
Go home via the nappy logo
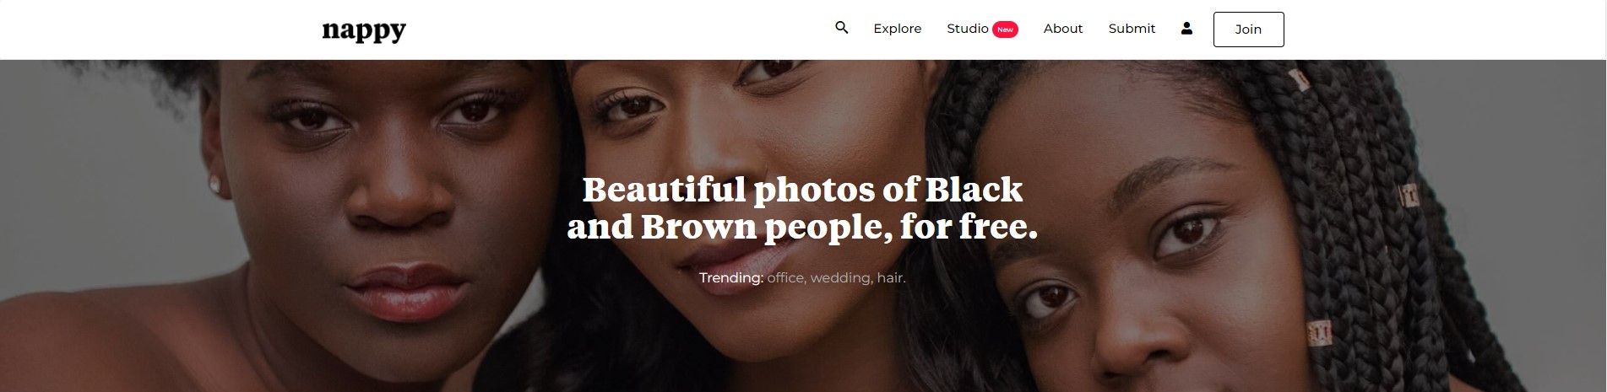[364, 30]
